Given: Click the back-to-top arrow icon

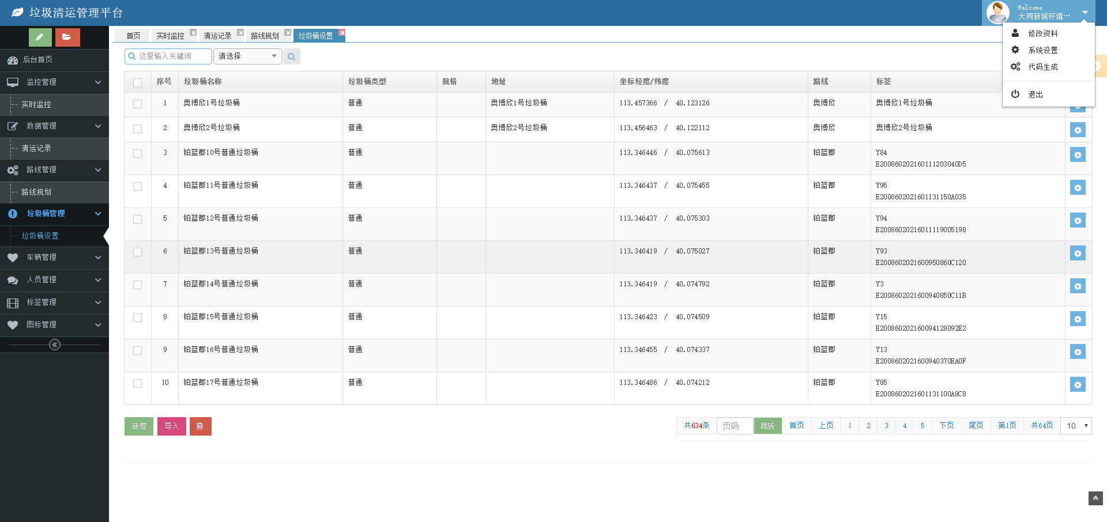Looking at the screenshot, I should [x=1095, y=498].
